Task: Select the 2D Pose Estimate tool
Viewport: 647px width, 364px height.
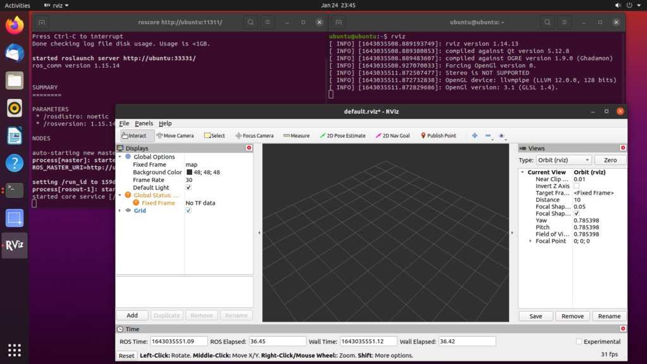Action: [x=342, y=136]
